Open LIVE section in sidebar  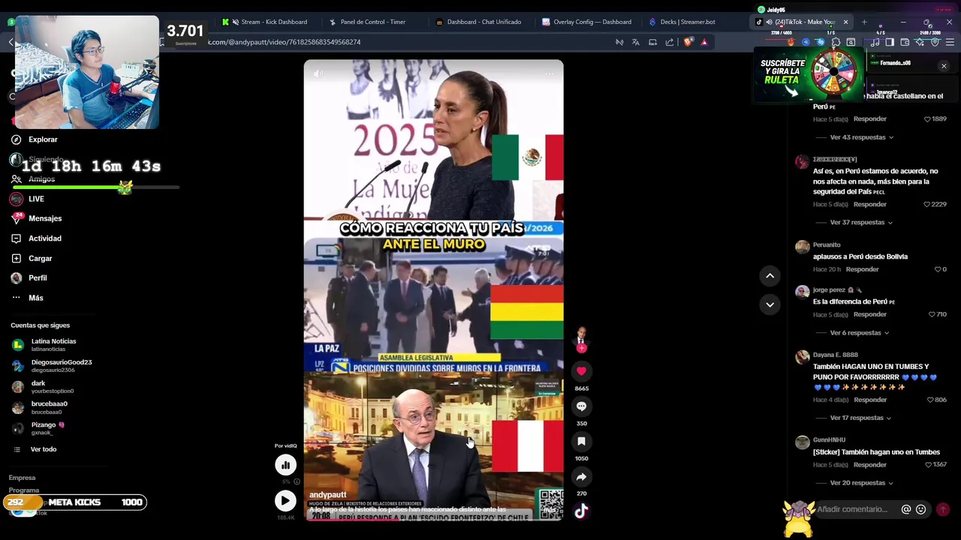(x=36, y=199)
